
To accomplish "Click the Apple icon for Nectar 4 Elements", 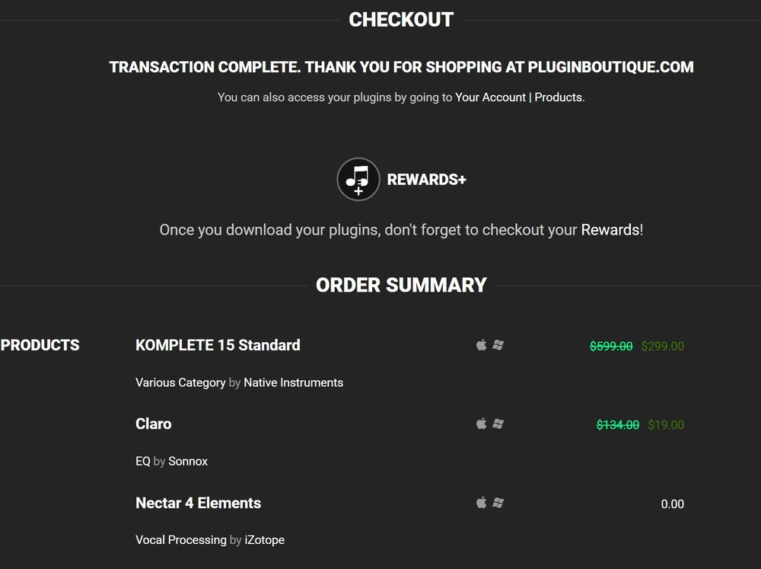I will [x=481, y=502].
